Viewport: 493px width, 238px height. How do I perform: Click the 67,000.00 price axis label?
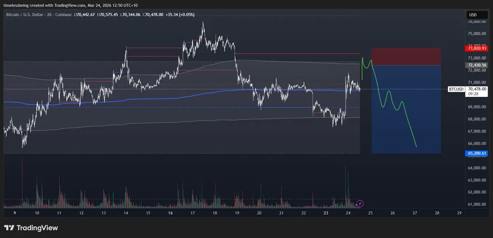click(477, 131)
